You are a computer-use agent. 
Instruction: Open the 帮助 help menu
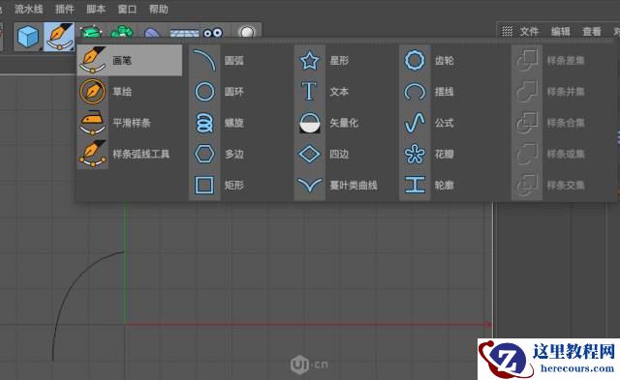(159, 9)
